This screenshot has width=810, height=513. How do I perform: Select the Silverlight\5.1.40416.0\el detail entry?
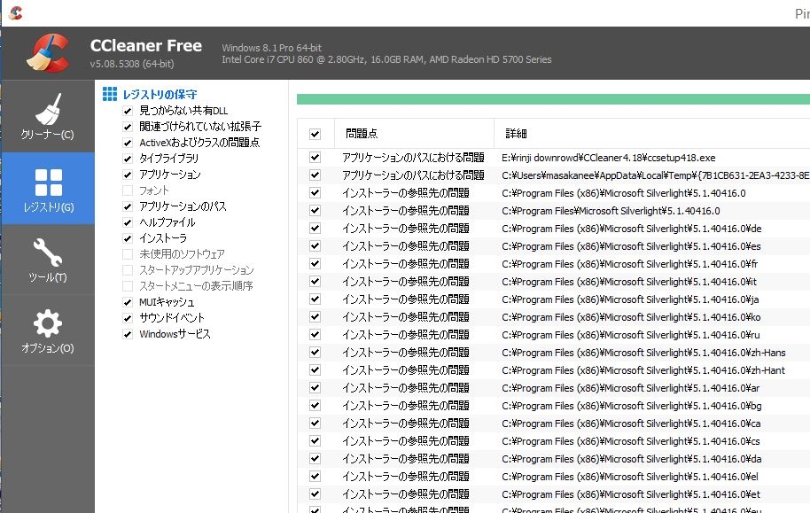click(x=630, y=477)
